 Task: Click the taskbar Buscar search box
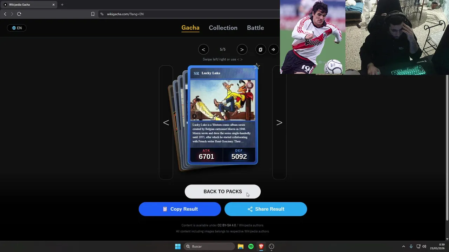click(x=209, y=246)
